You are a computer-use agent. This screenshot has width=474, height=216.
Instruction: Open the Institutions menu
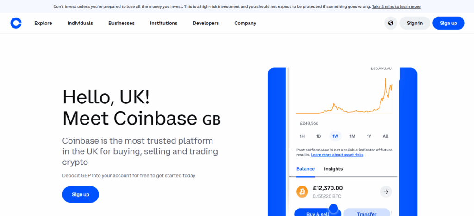[x=163, y=23]
